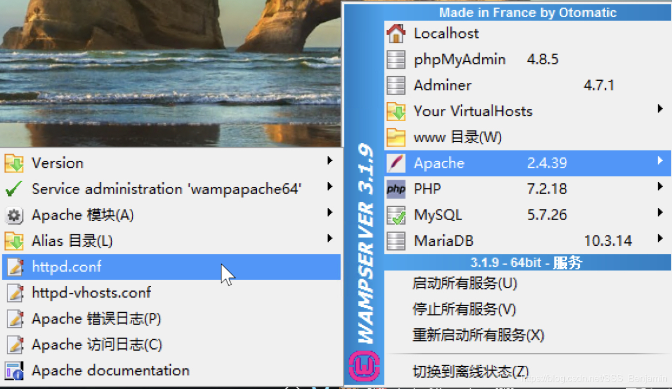Click the Apache feather icon
This screenshot has height=389, width=672.
pos(396,163)
